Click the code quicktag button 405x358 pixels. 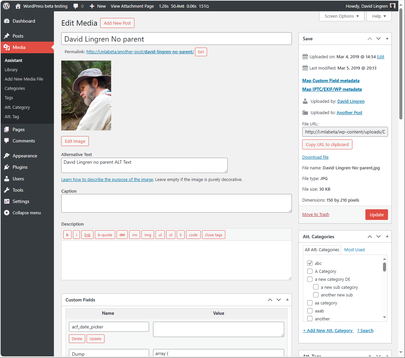(193, 235)
